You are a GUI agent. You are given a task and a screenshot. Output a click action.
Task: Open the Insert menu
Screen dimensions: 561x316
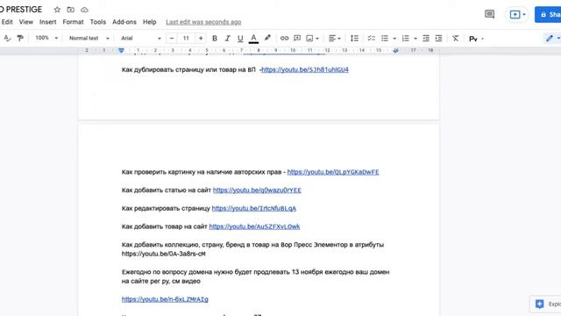tap(48, 22)
